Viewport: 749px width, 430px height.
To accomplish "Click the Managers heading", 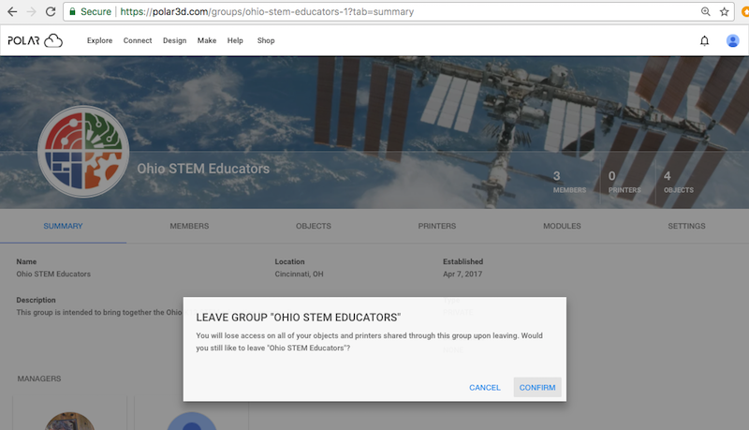I will (39, 378).
